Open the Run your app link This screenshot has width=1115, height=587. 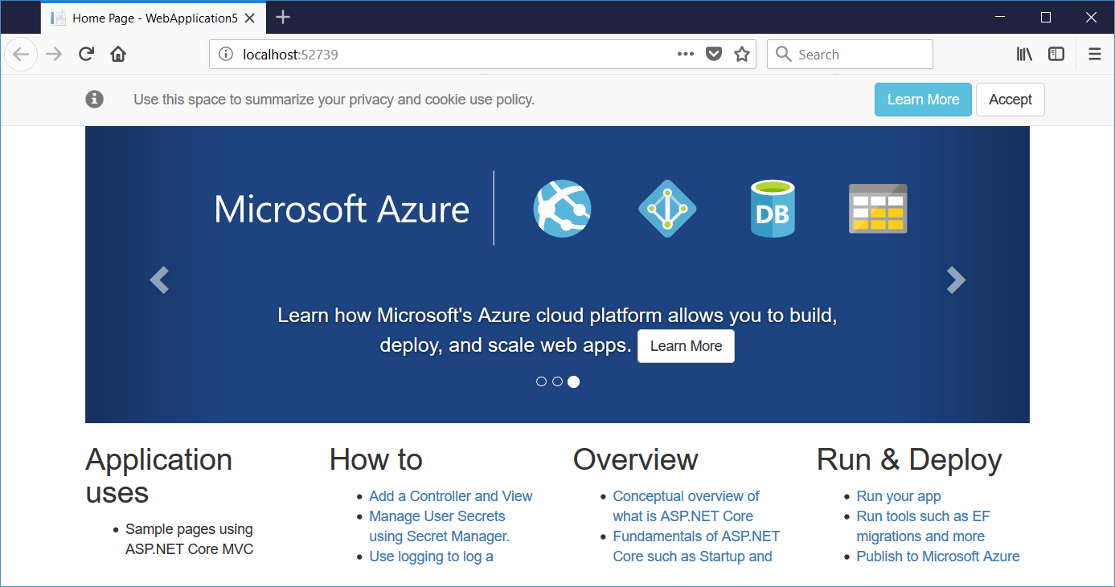click(899, 496)
